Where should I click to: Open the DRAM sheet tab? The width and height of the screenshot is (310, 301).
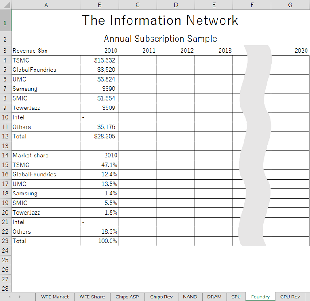pos(214,297)
